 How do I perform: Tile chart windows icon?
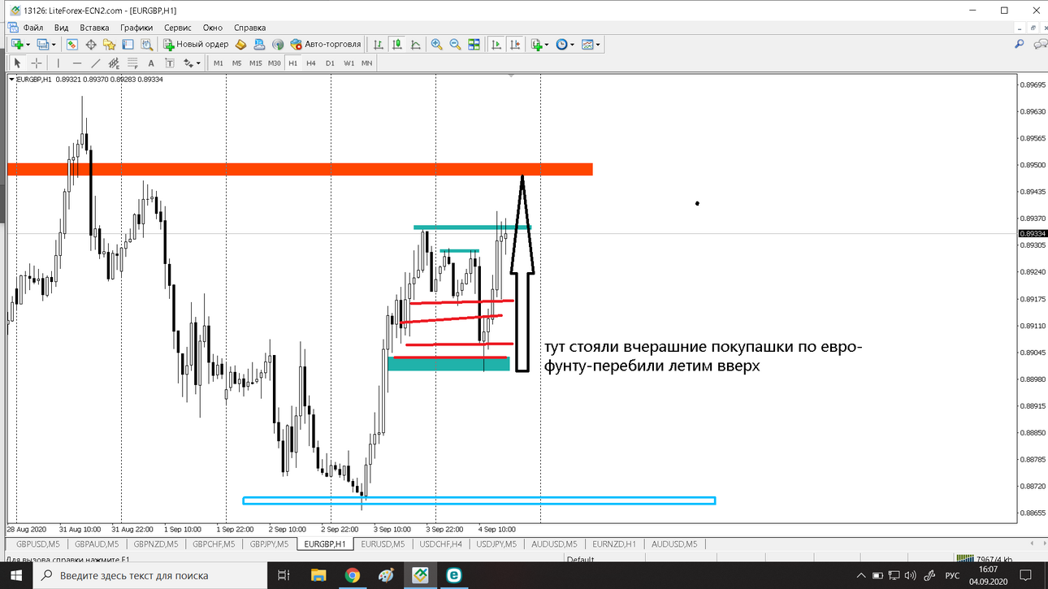(474, 45)
